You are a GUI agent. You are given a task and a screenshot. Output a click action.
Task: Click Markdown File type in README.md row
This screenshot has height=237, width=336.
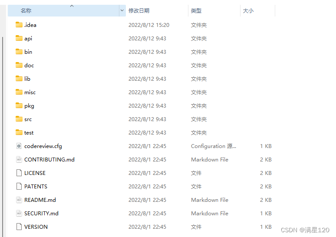210,200
